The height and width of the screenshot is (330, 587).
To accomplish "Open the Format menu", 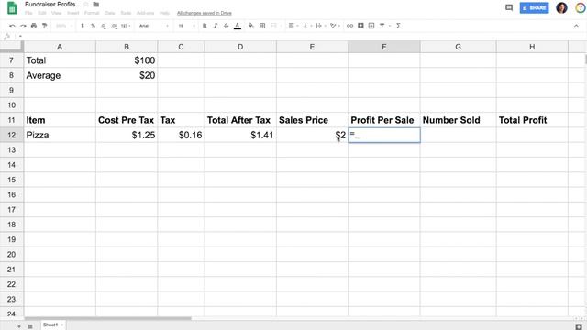I will coord(92,13).
